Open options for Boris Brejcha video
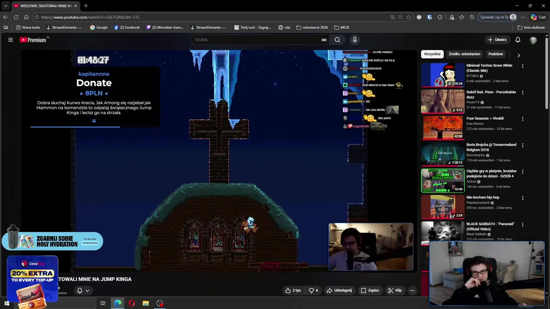Image resolution: width=550 pixels, height=309 pixels. 522,145
